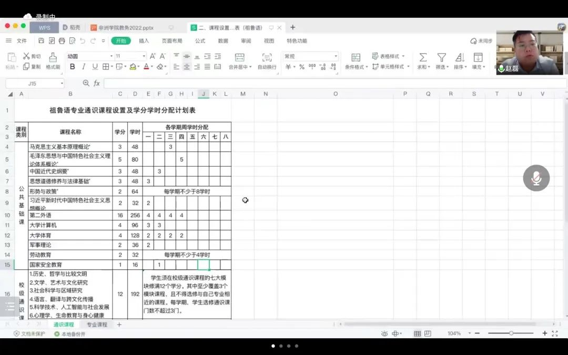Image resolution: width=568 pixels, height=355 pixels.
Task: Click the Sum (求和) sigma icon
Action: (x=422, y=57)
